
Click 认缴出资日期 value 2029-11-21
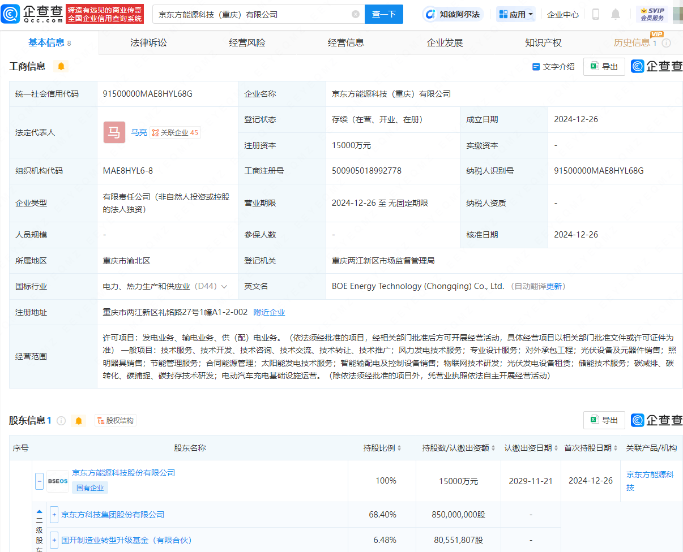pyautogui.click(x=531, y=481)
